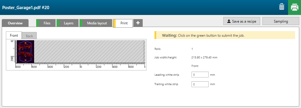Viewport: 301px width, 108px height.
Task: Click the Sampling button
Action: pos(281,21)
